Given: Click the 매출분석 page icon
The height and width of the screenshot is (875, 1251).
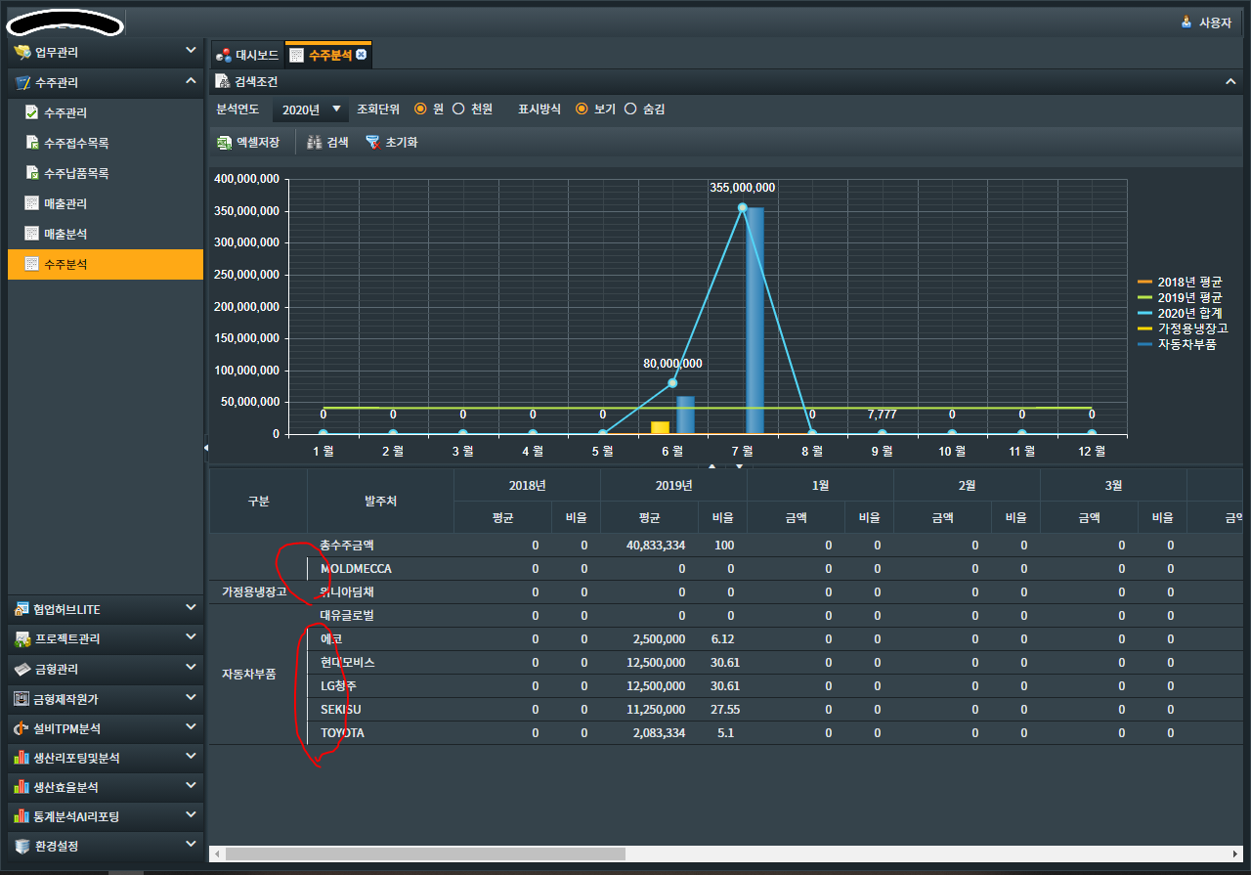Looking at the screenshot, I should (x=32, y=235).
